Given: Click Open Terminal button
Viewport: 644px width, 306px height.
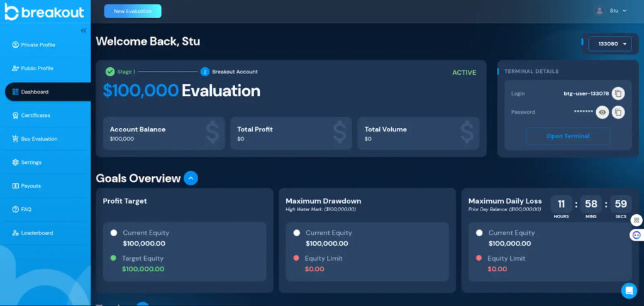Looking at the screenshot, I should (568, 136).
